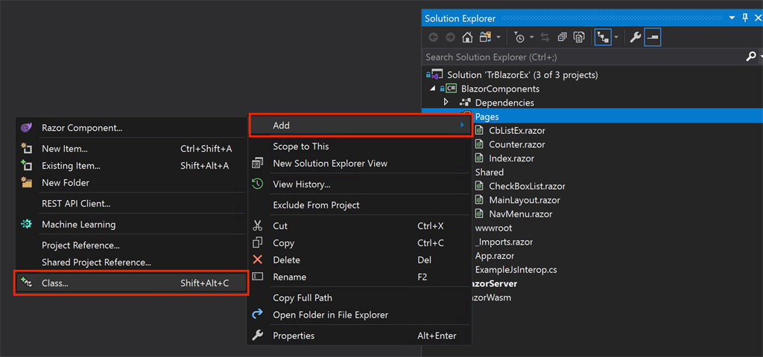Select View History... menu entry
This screenshot has width=763, height=357.
(360, 184)
